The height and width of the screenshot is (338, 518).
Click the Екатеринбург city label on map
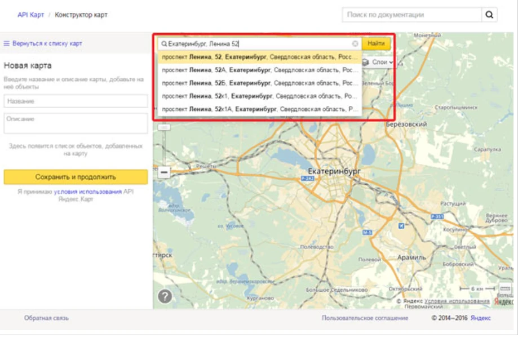coord(334,171)
